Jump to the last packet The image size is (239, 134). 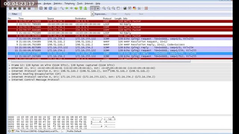tap(86, 8)
